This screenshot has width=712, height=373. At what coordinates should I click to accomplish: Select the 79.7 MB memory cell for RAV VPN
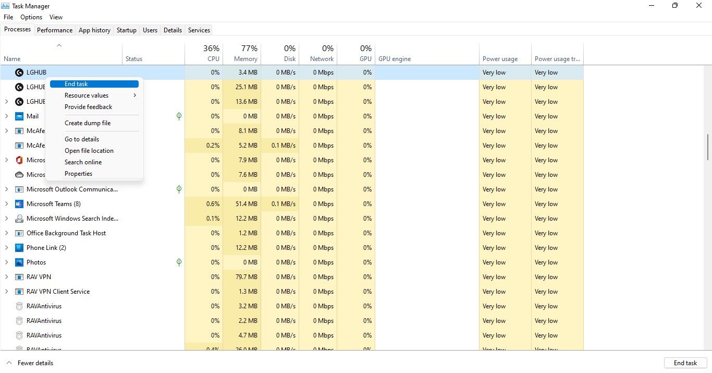[x=242, y=277]
